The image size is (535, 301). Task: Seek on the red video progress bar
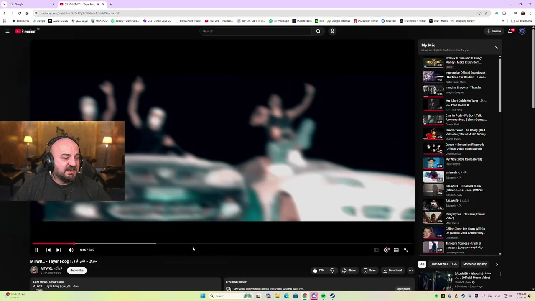pos(222,243)
